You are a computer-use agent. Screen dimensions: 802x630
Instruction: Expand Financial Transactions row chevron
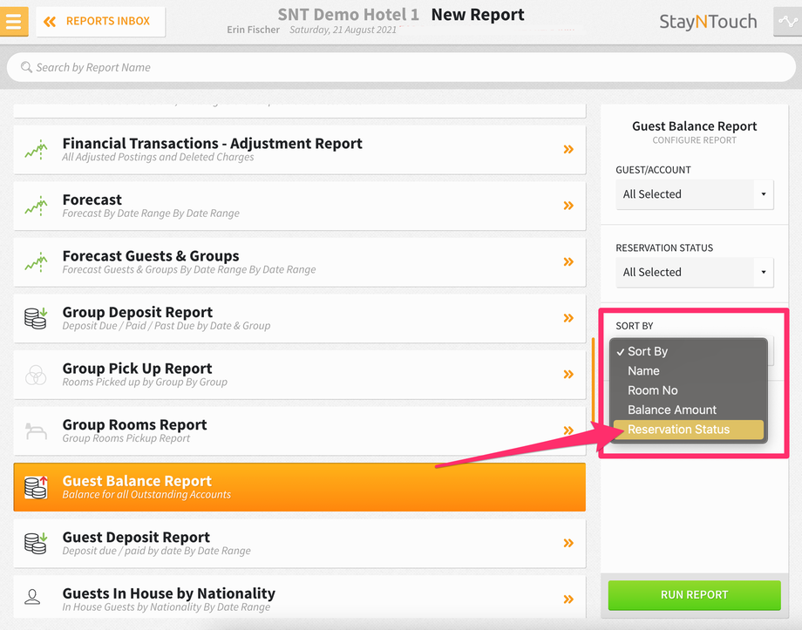[568, 149]
